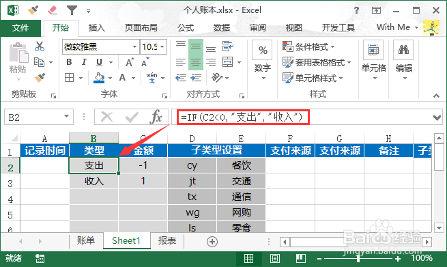Click the Enter checkmark in formula bar

[132, 117]
